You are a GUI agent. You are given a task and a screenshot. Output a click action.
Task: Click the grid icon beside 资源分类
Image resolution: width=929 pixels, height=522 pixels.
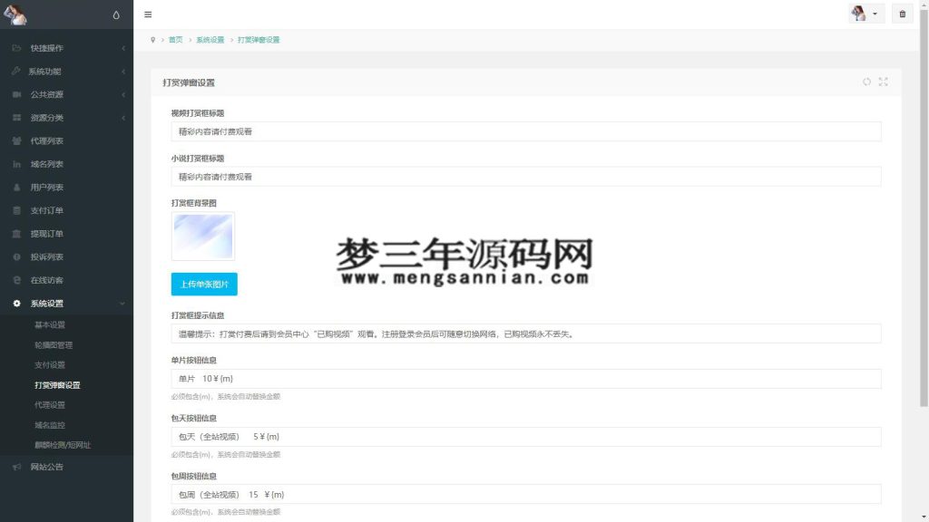click(x=14, y=117)
